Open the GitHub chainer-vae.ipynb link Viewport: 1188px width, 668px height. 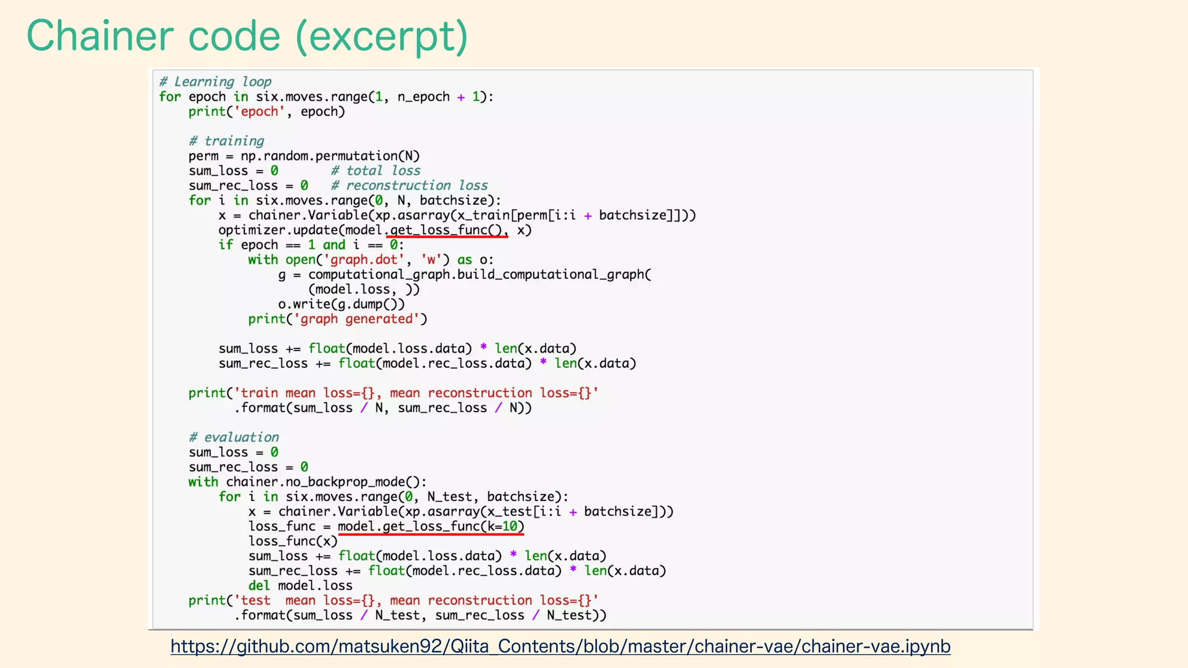click(560, 646)
